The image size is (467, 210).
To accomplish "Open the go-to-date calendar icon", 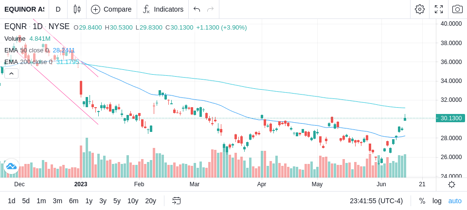I will tap(176, 201).
